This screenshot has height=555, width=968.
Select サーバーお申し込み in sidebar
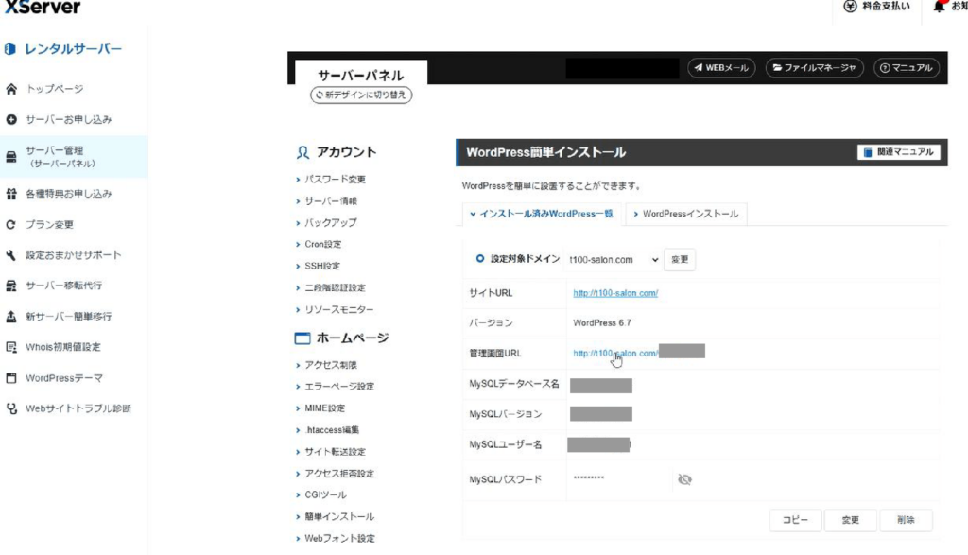click(x=68, y=119)
